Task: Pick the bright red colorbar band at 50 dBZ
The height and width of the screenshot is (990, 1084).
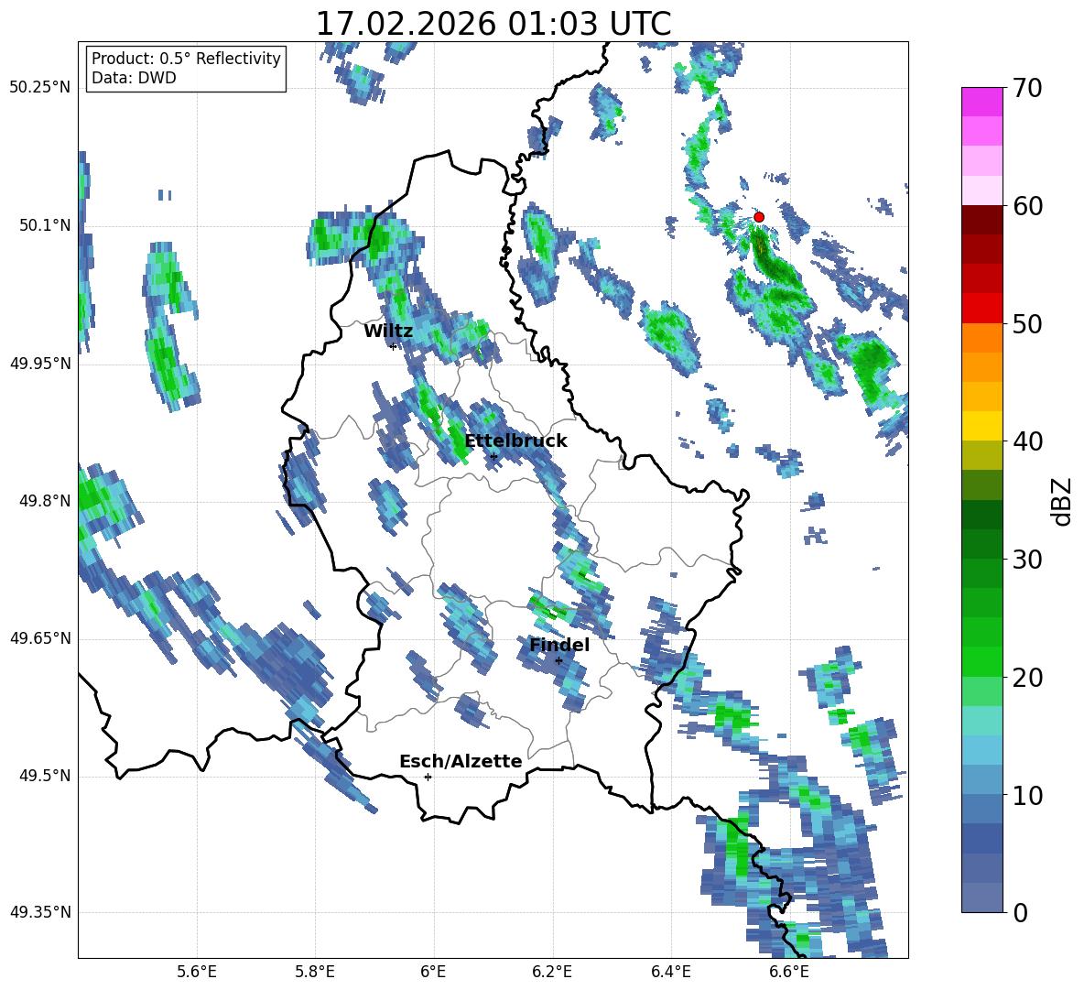Action: click(x=981, y=309)
